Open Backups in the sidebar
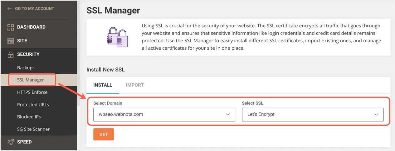 [x=26, y=68]
